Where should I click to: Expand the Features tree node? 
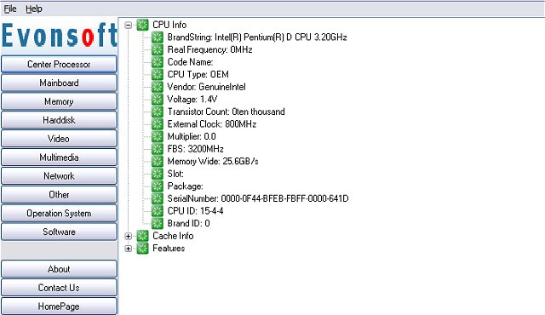point(129,249)
